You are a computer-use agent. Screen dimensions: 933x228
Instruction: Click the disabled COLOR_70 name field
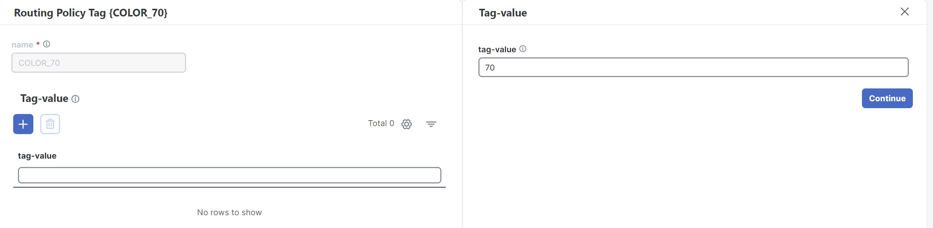[x=98, y=62]
